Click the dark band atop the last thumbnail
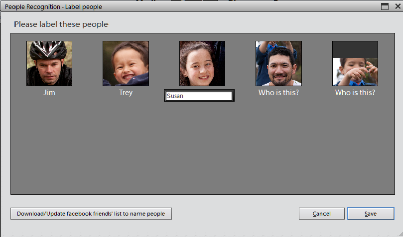Image resolution: width=403 pixels, height=237 pixels. (355, 49)
